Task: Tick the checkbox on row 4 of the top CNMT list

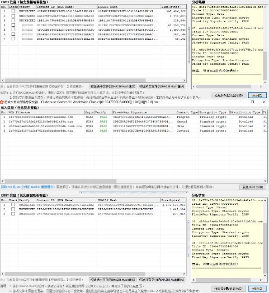Action: click(13, 25)
